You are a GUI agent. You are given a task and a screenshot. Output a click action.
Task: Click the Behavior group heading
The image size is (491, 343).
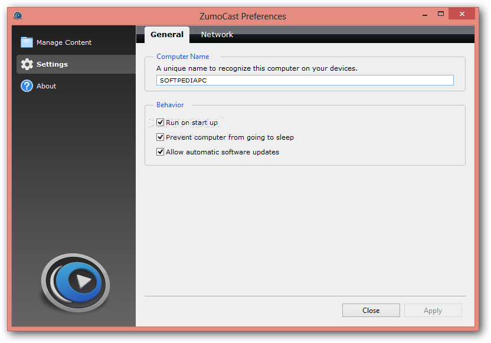[170, 105]
